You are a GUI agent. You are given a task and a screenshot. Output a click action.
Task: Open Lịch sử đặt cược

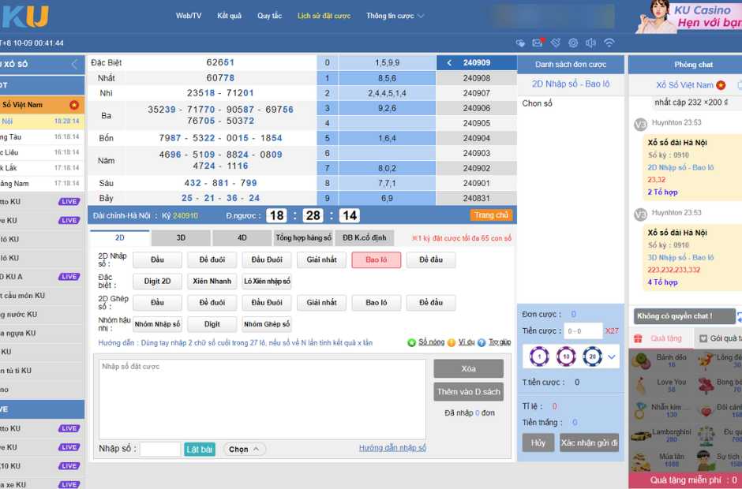pyautogui.click(x=324, y=16)
